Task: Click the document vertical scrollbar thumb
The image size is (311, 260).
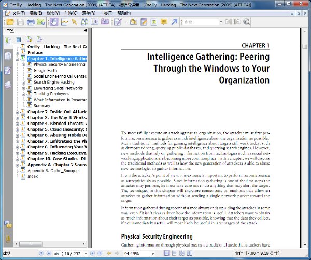Action: pyautogui.click(x=305, y=46)
